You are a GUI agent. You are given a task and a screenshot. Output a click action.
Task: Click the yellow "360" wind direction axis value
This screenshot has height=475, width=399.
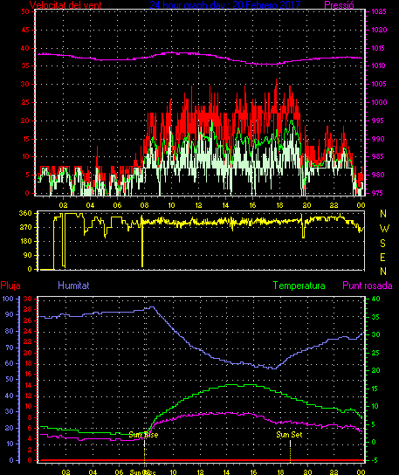(25, 213)
